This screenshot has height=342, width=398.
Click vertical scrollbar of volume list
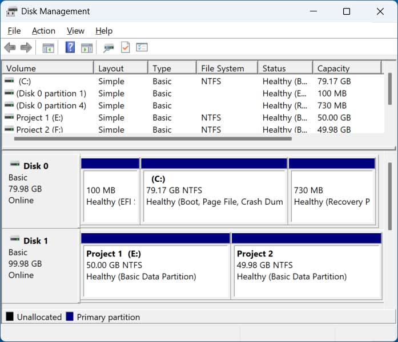390,89
